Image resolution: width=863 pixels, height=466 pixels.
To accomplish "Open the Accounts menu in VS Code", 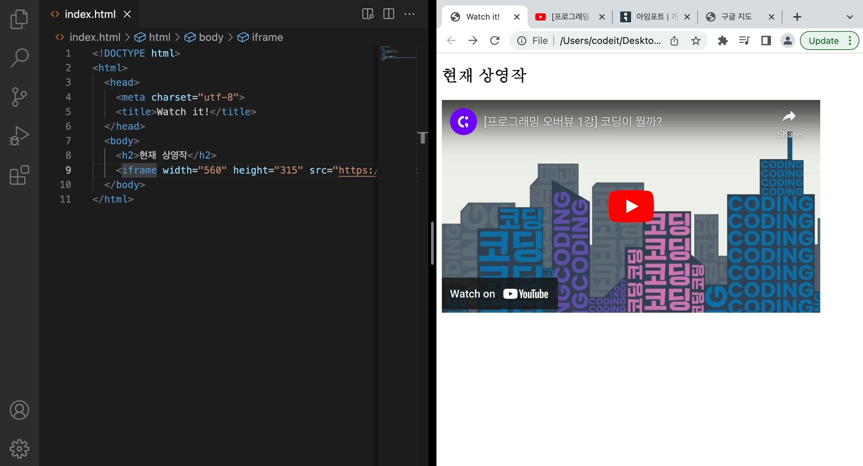I will tap(19, 410).
